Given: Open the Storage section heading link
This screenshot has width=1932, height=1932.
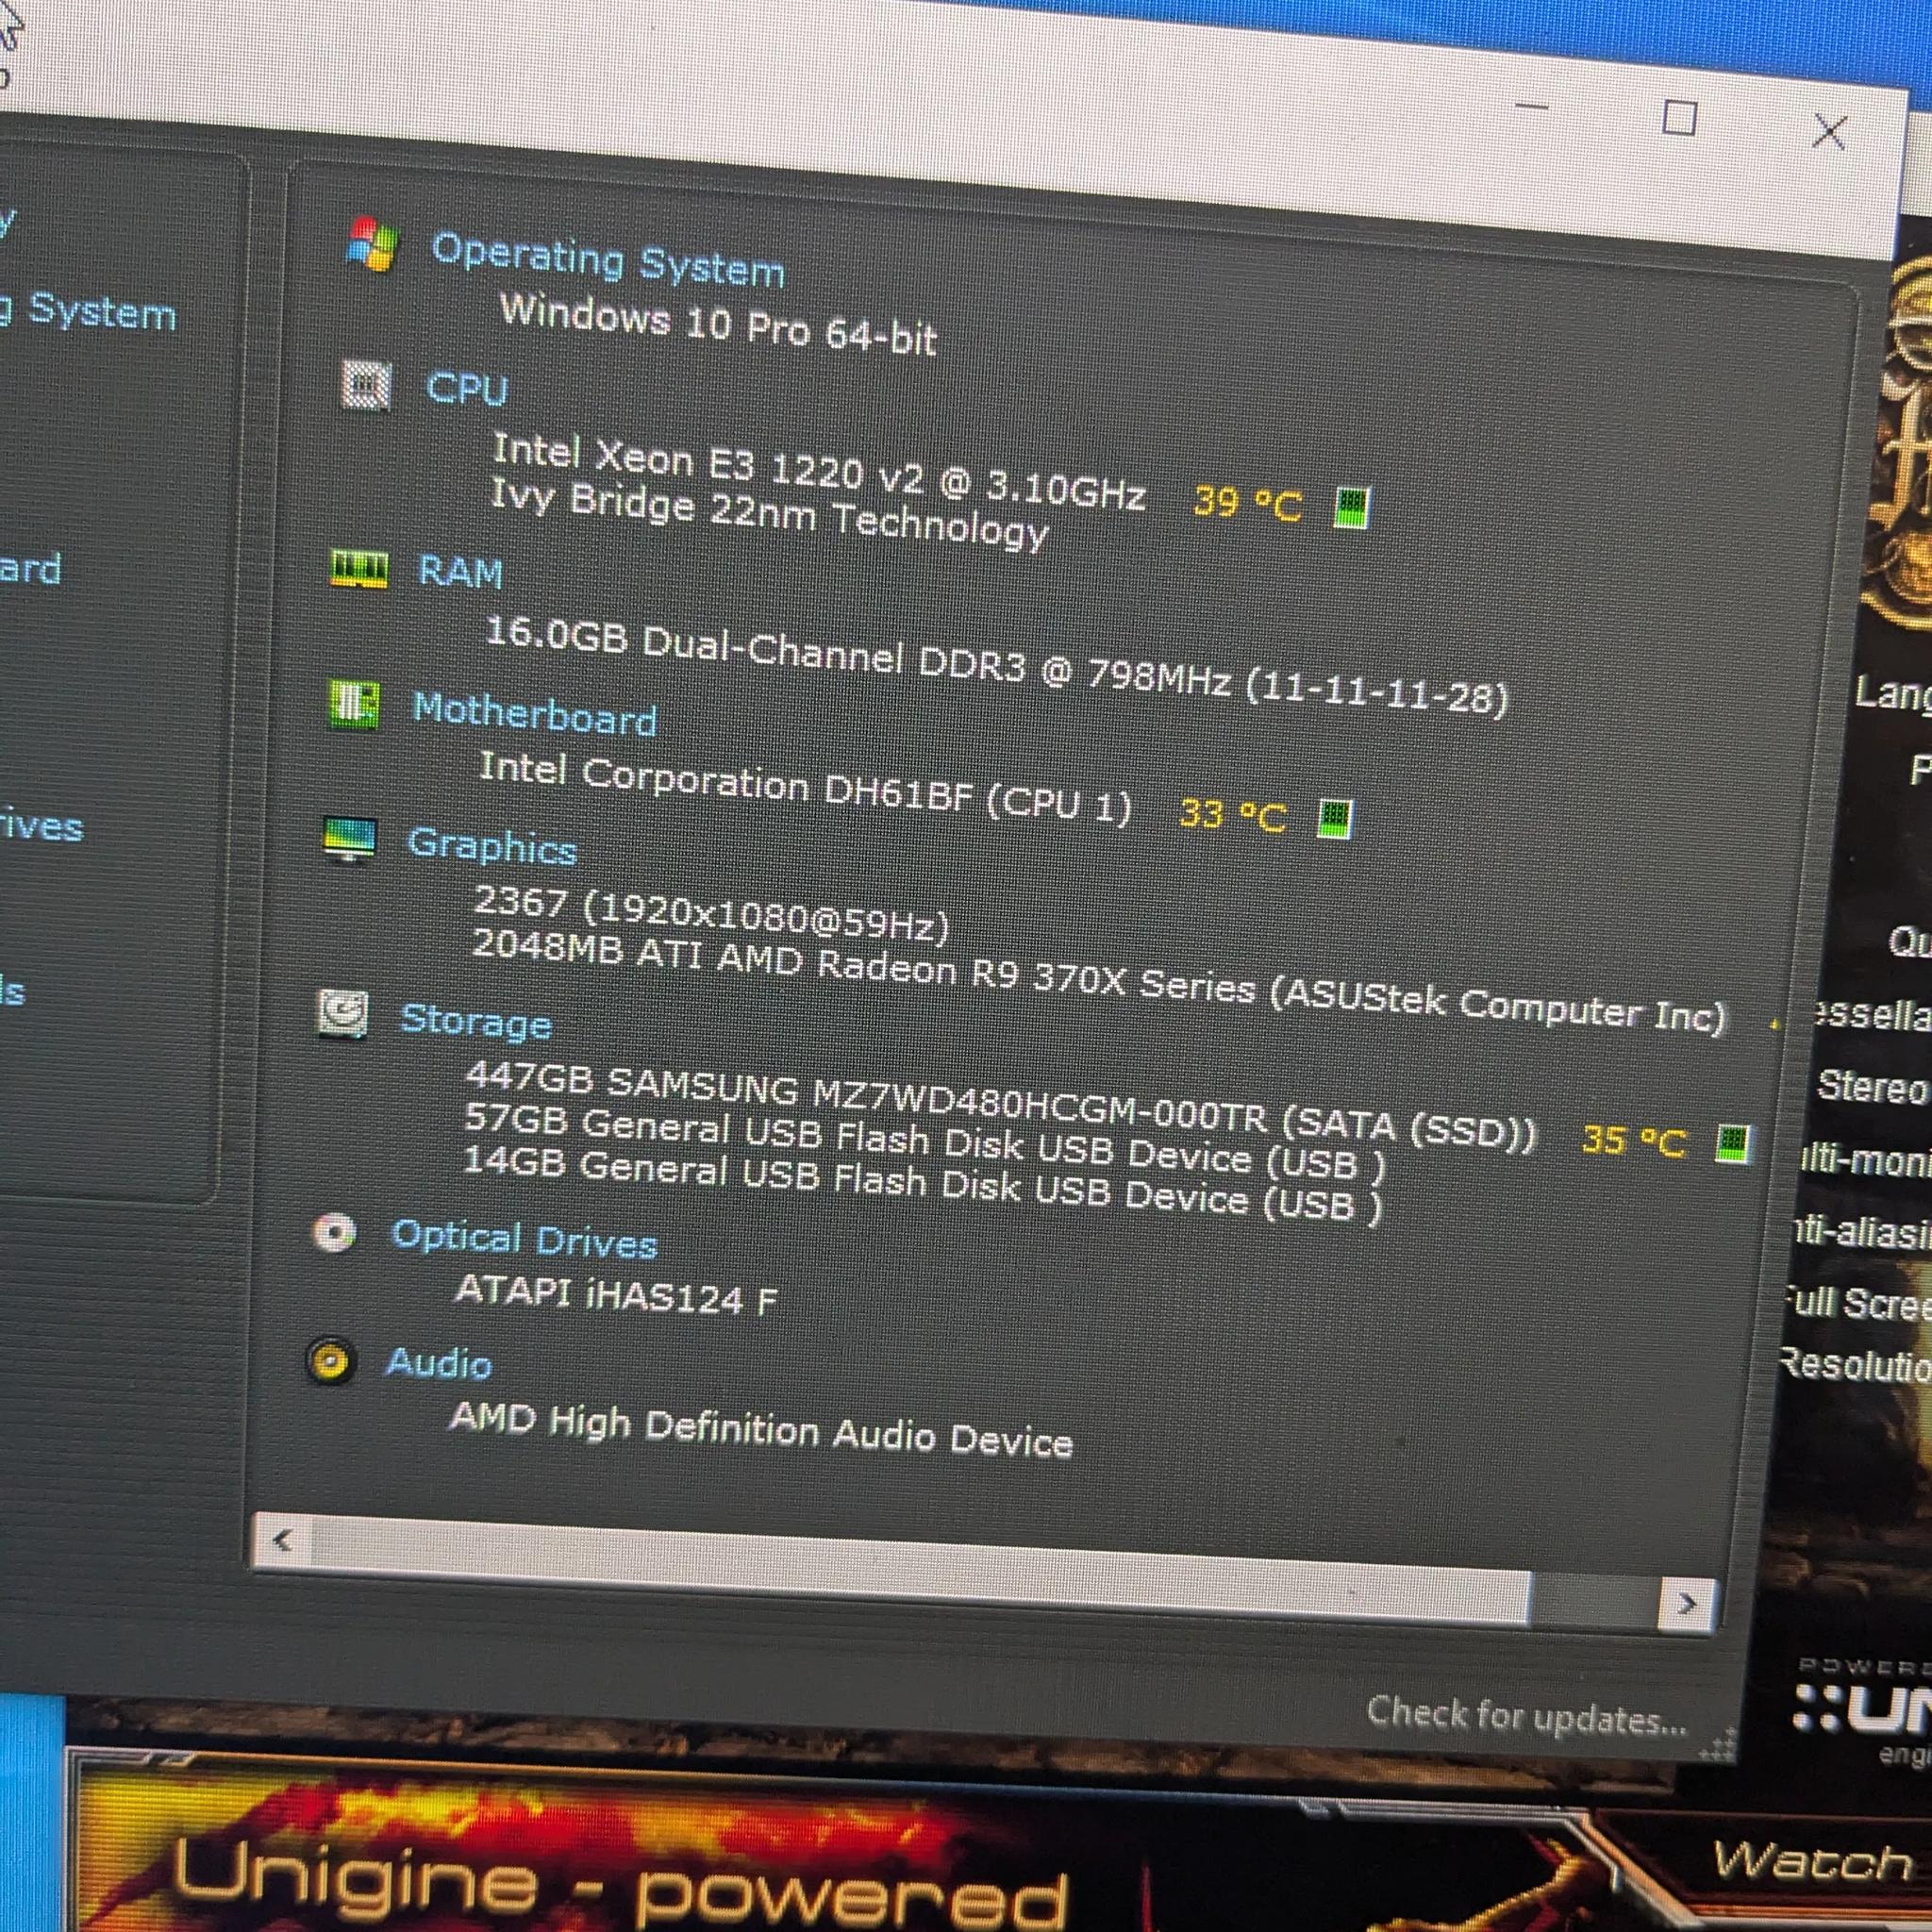Looking at the screenshot, I should (x=476, y=1020).
